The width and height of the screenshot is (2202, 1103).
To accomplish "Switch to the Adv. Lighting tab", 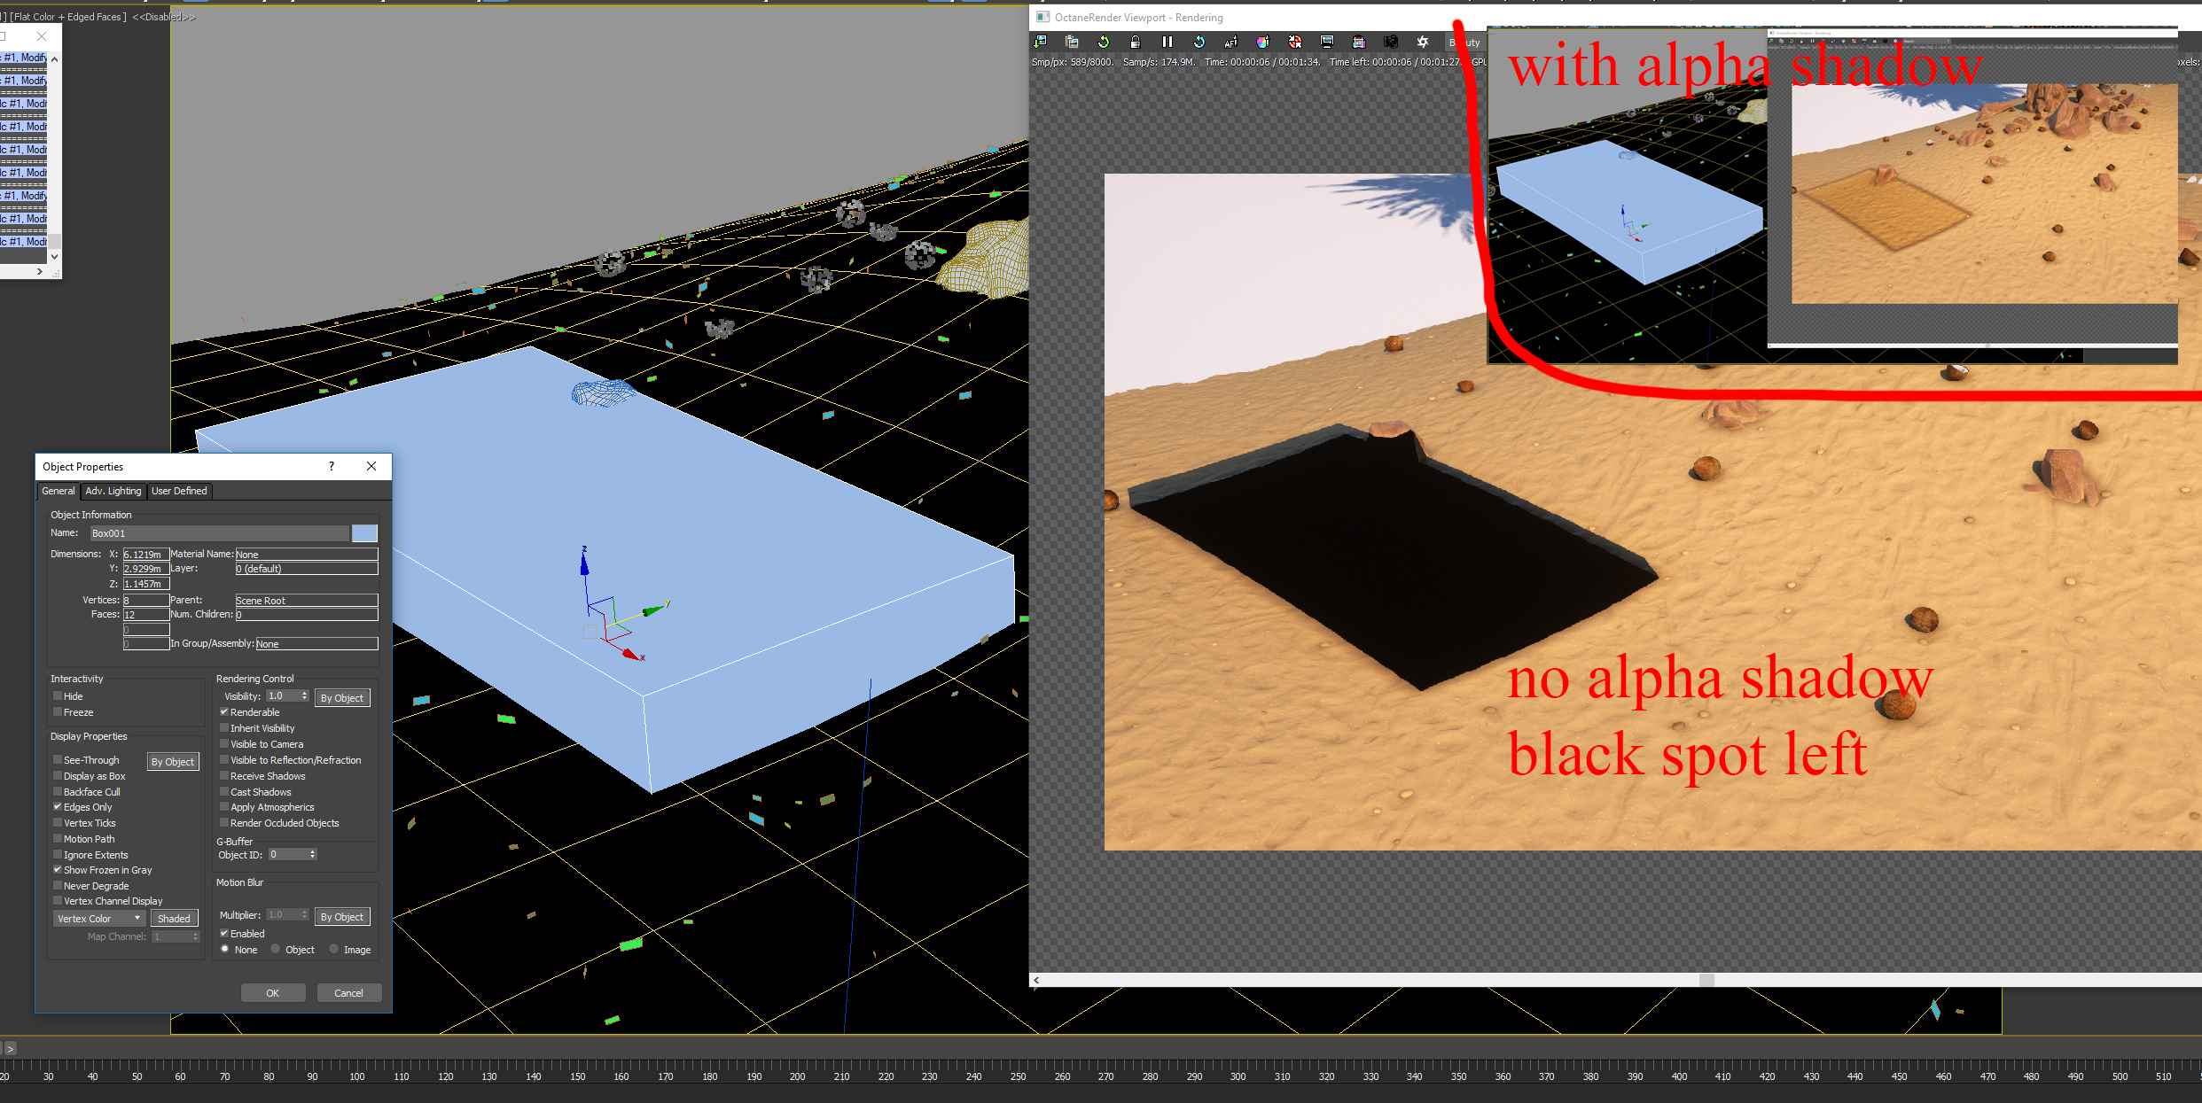I will coord(113,491).
